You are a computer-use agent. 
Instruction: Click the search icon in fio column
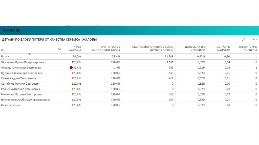coord(60,49)
